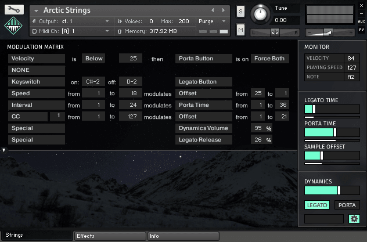Click the keyswitch off note D-2
The image size is (367, 242).
pos(131,82)
